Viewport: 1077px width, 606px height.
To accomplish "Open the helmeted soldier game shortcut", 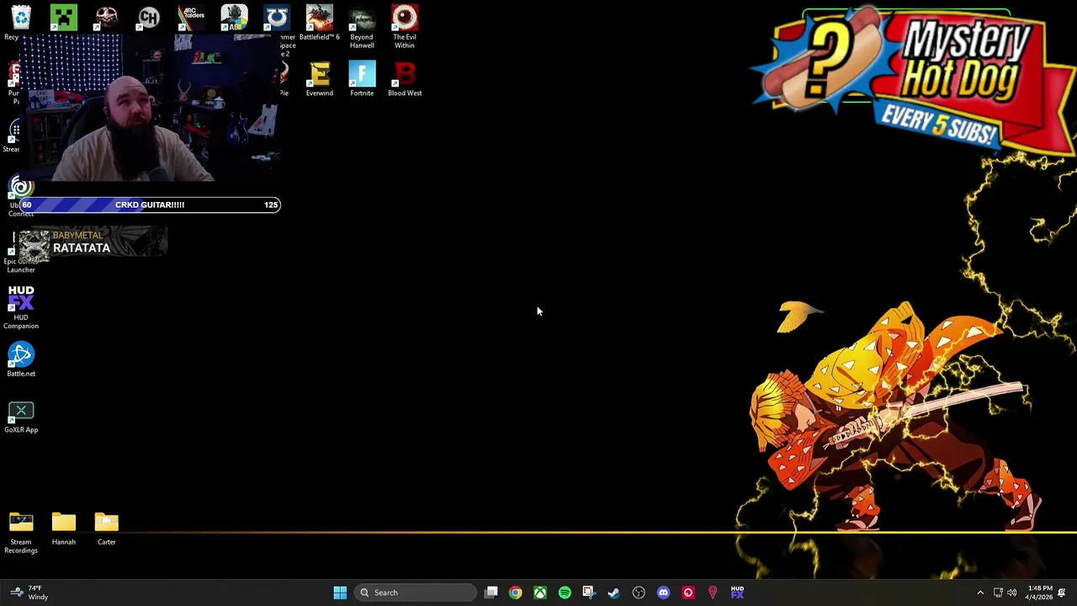I will (234, 17).
